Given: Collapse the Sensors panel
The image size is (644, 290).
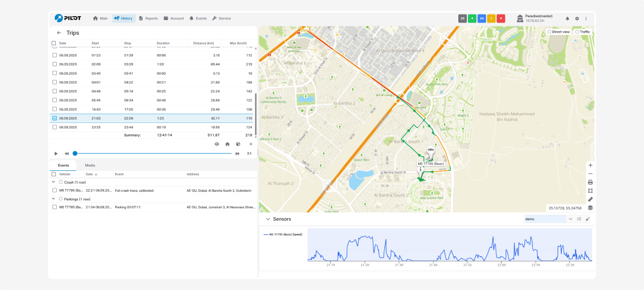Looking at the screenshot, I should point(267,219).
